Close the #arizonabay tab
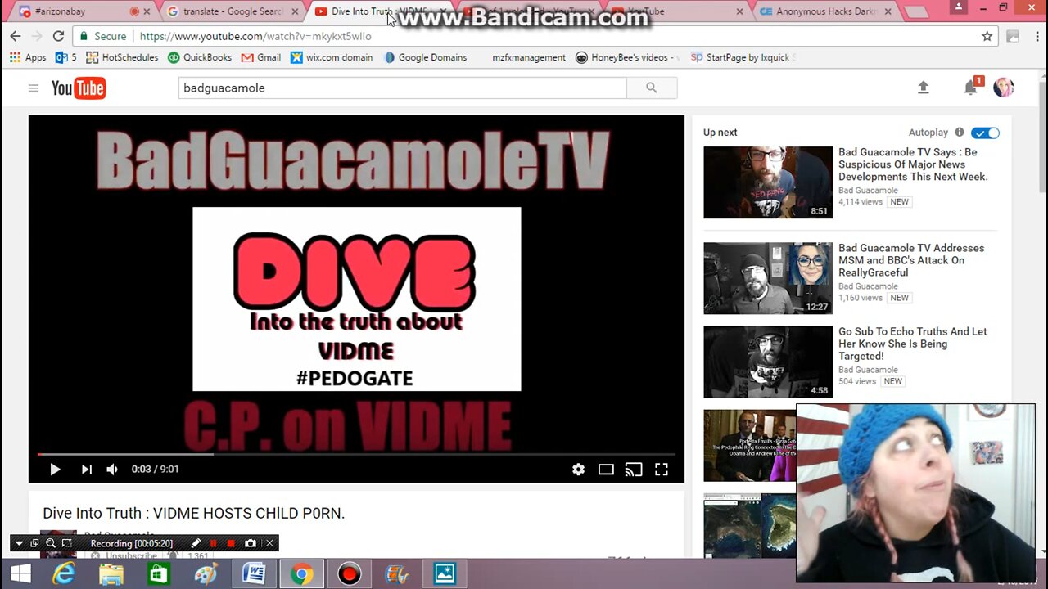This screenshot has height=589, width=1048. [x=147, y=11]
